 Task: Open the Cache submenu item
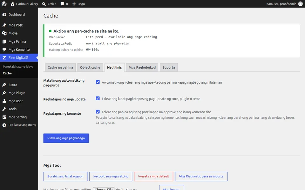[7, 73]
